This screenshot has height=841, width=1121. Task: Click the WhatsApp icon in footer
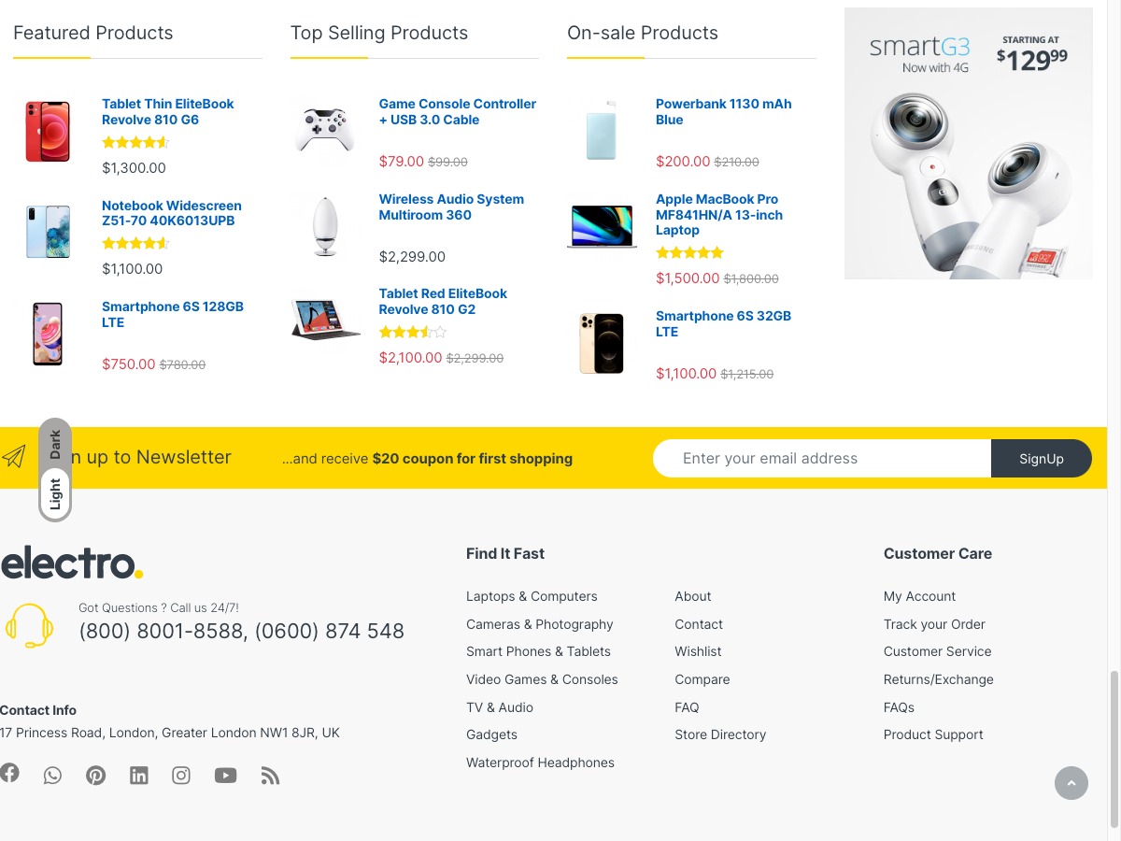[x=52, y=776]
